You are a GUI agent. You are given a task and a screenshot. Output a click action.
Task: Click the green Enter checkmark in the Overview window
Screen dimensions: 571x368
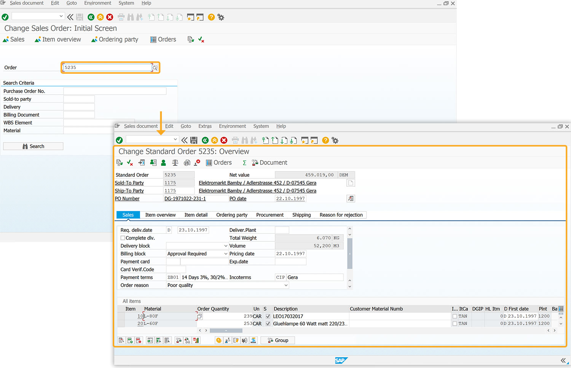(119, 140)
